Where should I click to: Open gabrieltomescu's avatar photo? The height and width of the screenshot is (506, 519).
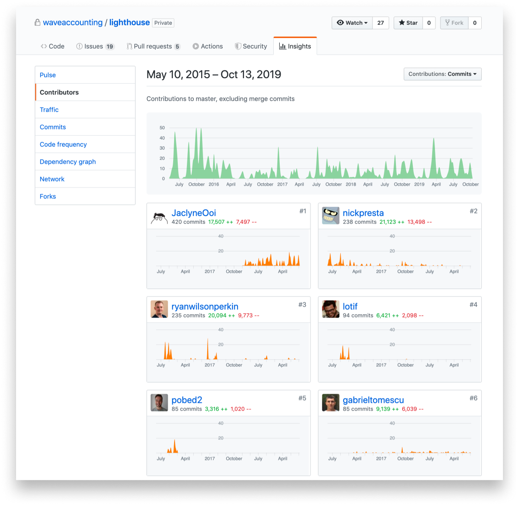pyautogui.click(x=331, y=403)
